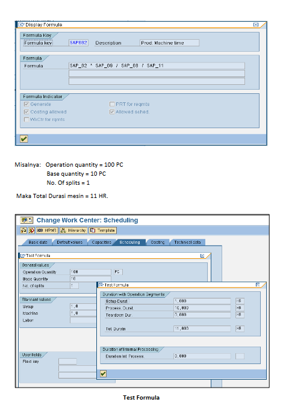Click the Process. Durat. value 10,003

point(202,308)
